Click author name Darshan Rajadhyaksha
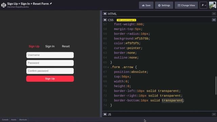The width and height of the screenshot is (217, 122). [x=18, y=7]
